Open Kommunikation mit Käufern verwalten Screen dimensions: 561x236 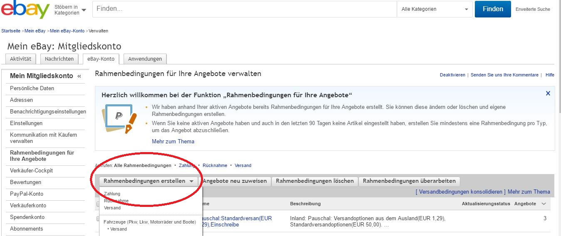point(43,138)
